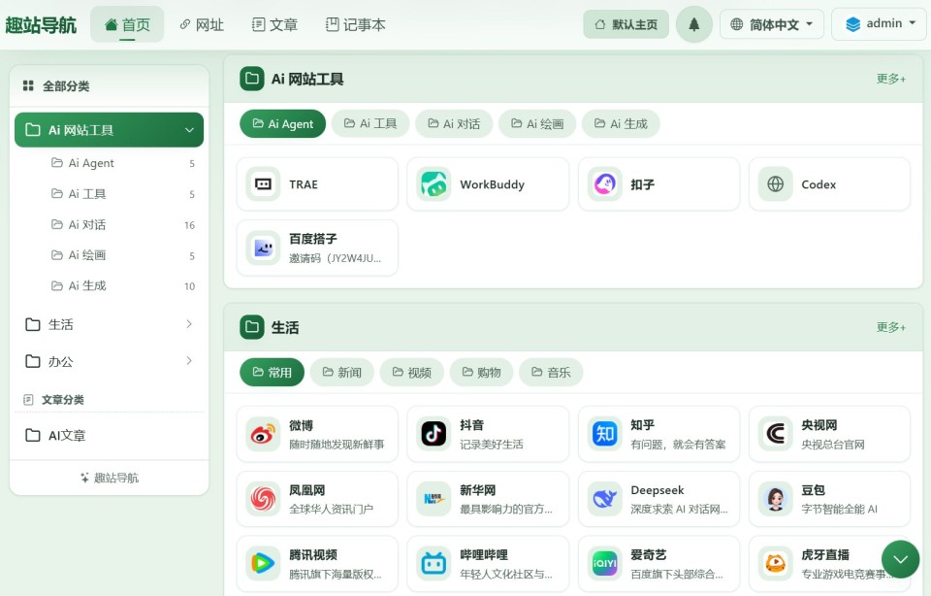Click the 哔哩哔哩 logo icon
Screen dimensions: 931x596
[433, 563]
